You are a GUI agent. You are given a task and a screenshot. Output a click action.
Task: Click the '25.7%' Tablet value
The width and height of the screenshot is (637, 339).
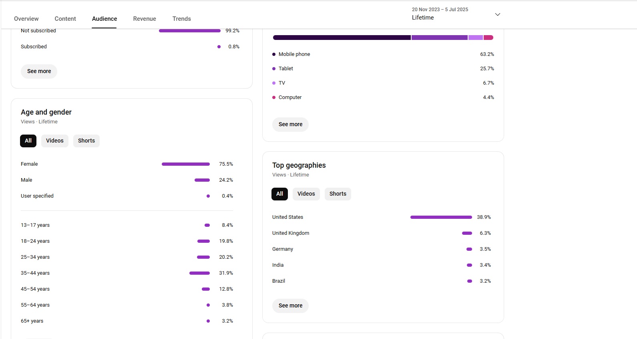tap(487, 69)
